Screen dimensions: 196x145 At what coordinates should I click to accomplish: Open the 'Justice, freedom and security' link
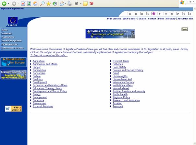(129, 91)
